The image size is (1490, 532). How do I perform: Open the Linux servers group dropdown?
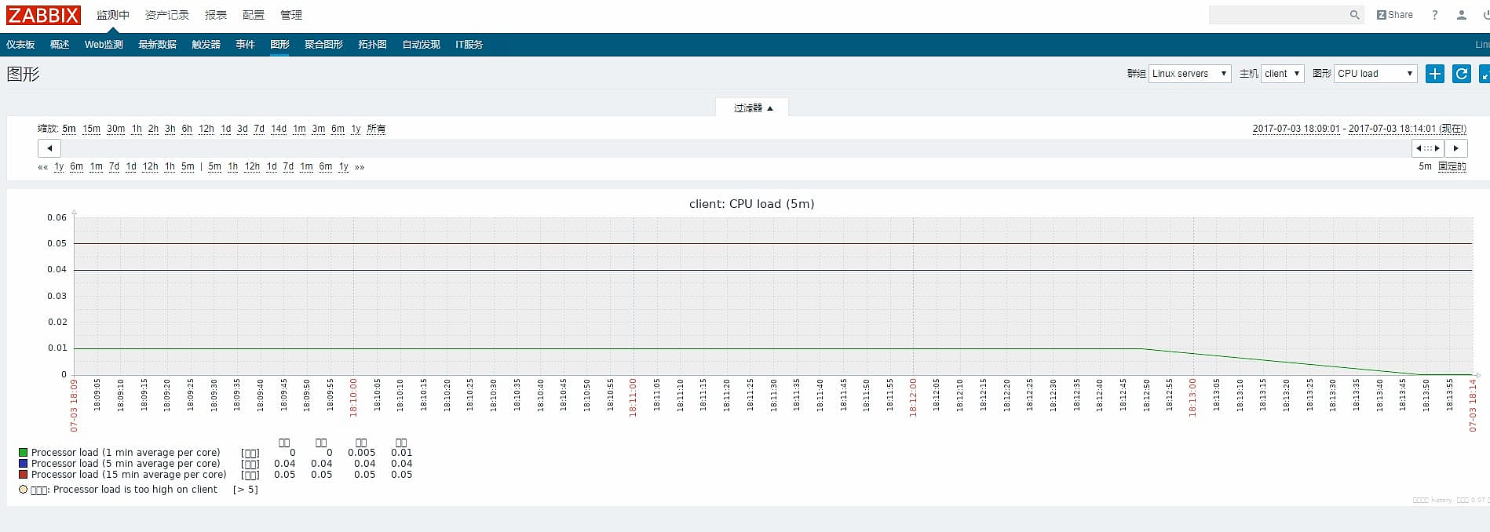coord(1189,74)
